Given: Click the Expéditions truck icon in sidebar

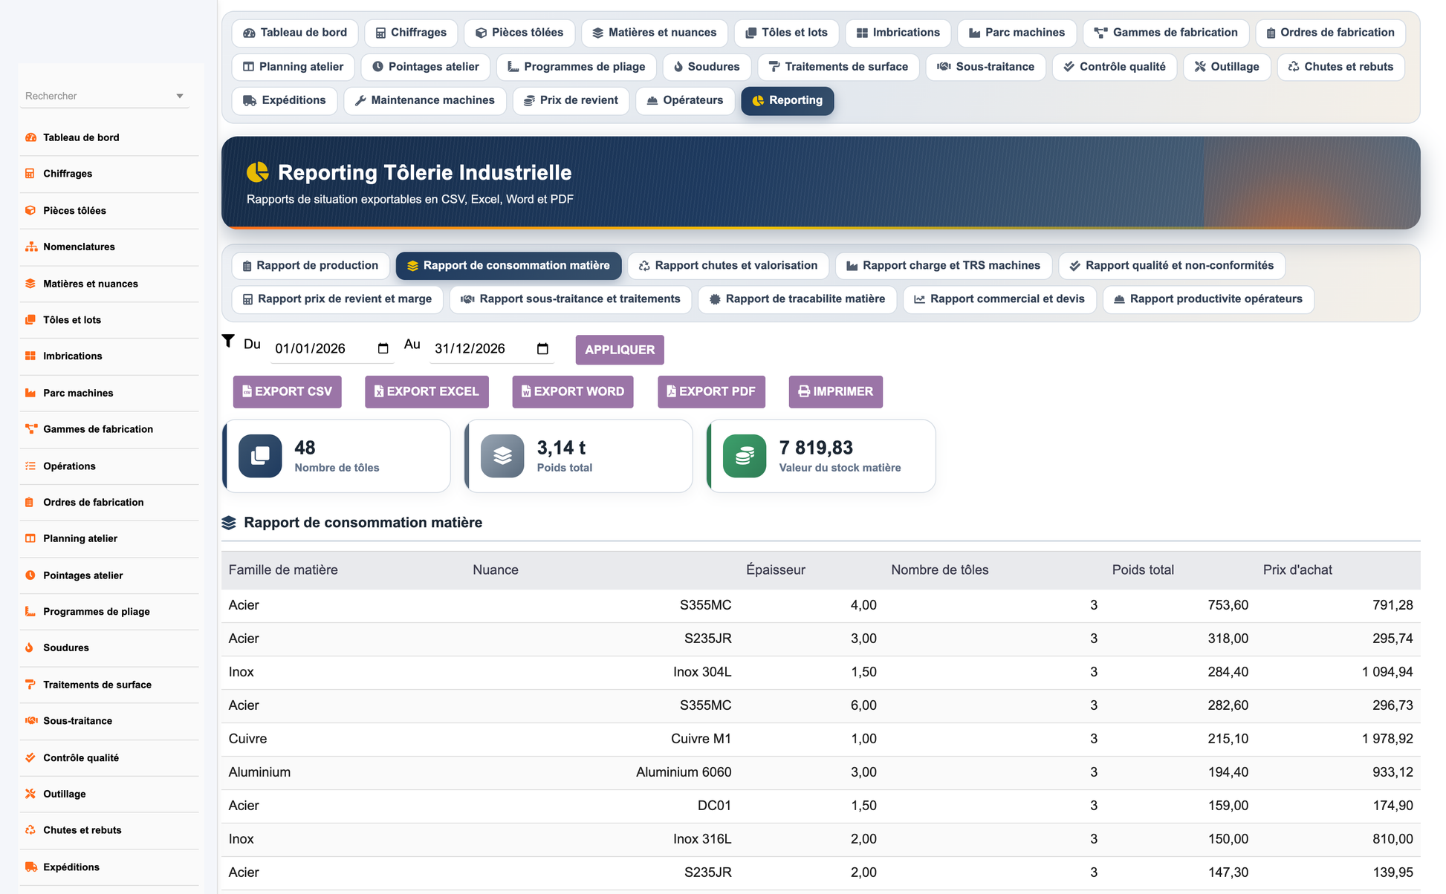Looking at the screenshot, I should (x=30, y=867).
